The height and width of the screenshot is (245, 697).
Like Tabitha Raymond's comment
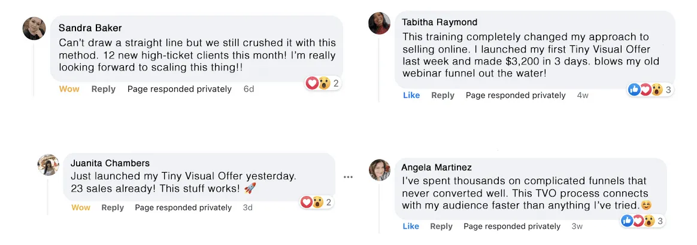(411, 96)
